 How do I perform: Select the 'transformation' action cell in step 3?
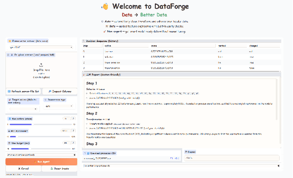(127, 68)
